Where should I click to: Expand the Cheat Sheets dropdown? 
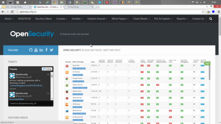[141, 19]
